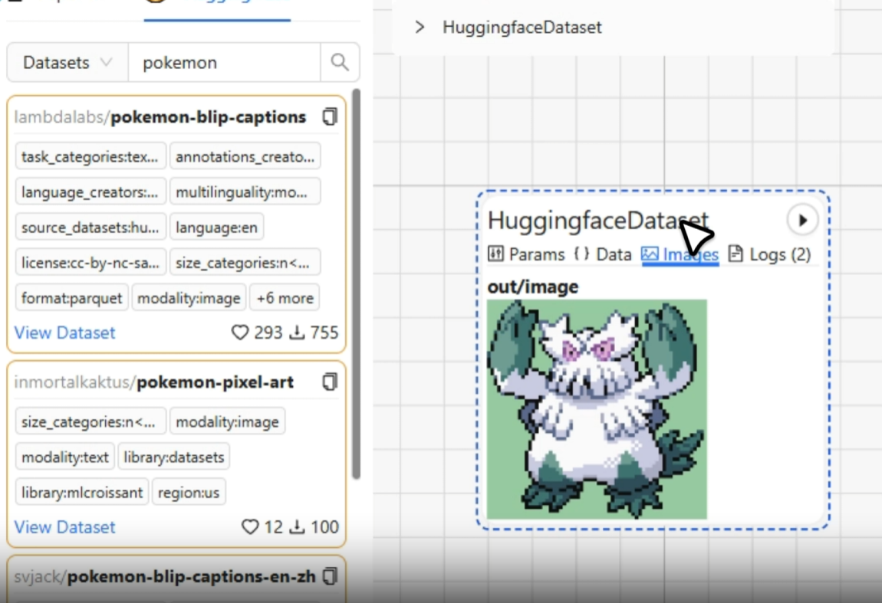The height and width of the screenshot is (603, 882).
Task: Click the task_categories:tex... tag
Action: click(91, 156)
